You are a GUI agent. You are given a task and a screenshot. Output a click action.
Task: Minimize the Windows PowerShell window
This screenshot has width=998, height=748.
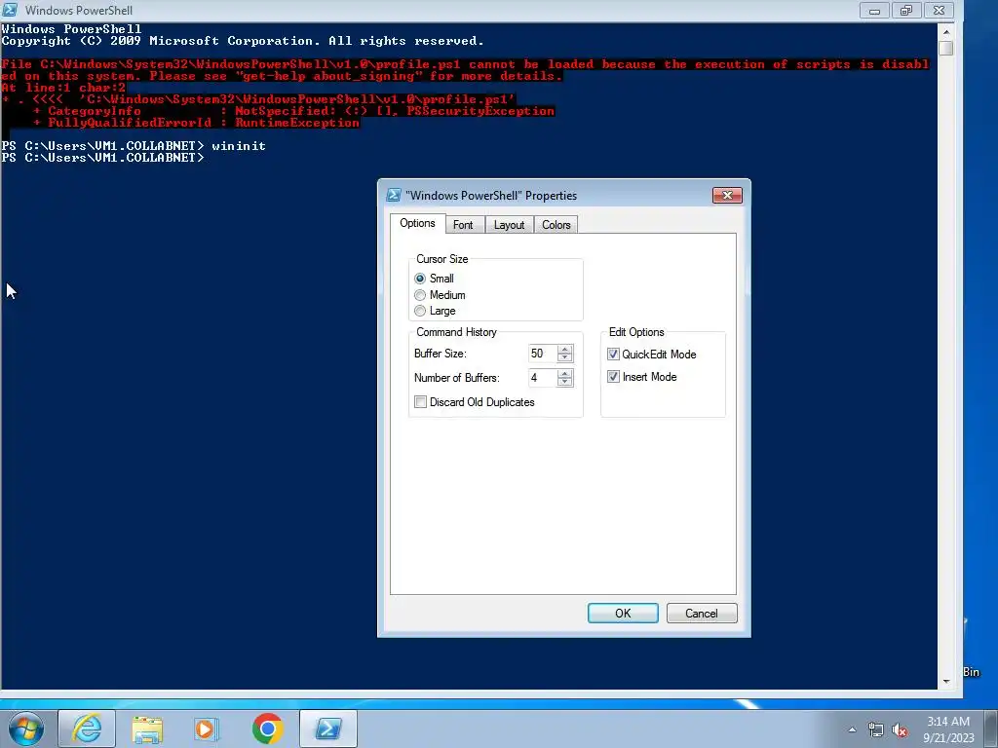click(x=874, y=10)
